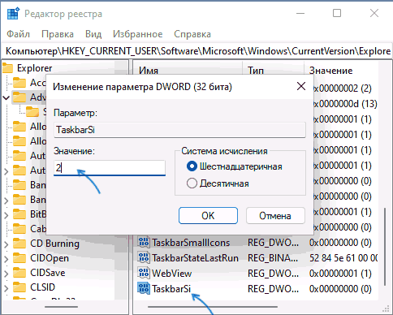Select the TaskbarStateLastRun binary value icon
Screen dimensions: 393x315
pyautogui.click(x=144, y=257)
